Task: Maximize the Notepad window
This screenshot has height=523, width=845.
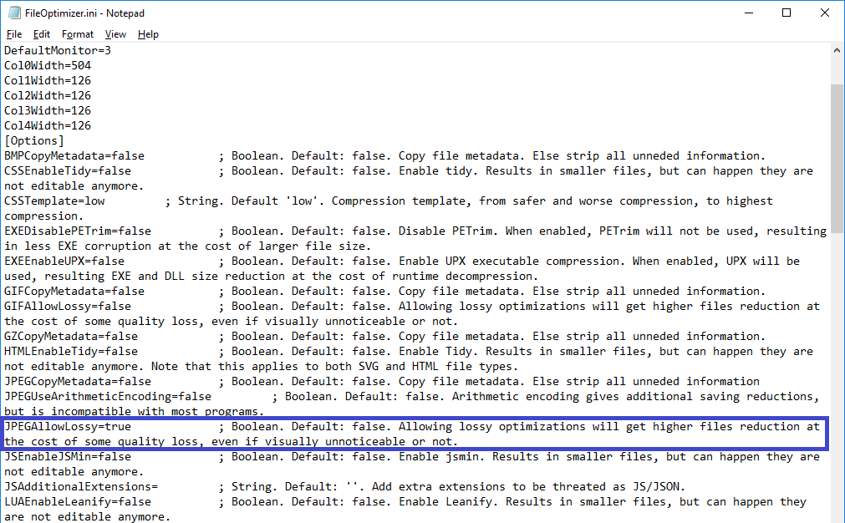Action: coord(786,13)
